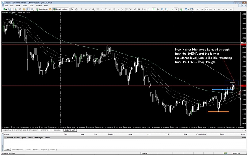Close the Terminal panel with its X

click(2, 133)
